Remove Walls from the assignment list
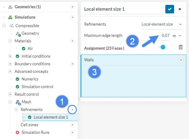The width and height of the screenshot is (189, 139). [181, 60]
